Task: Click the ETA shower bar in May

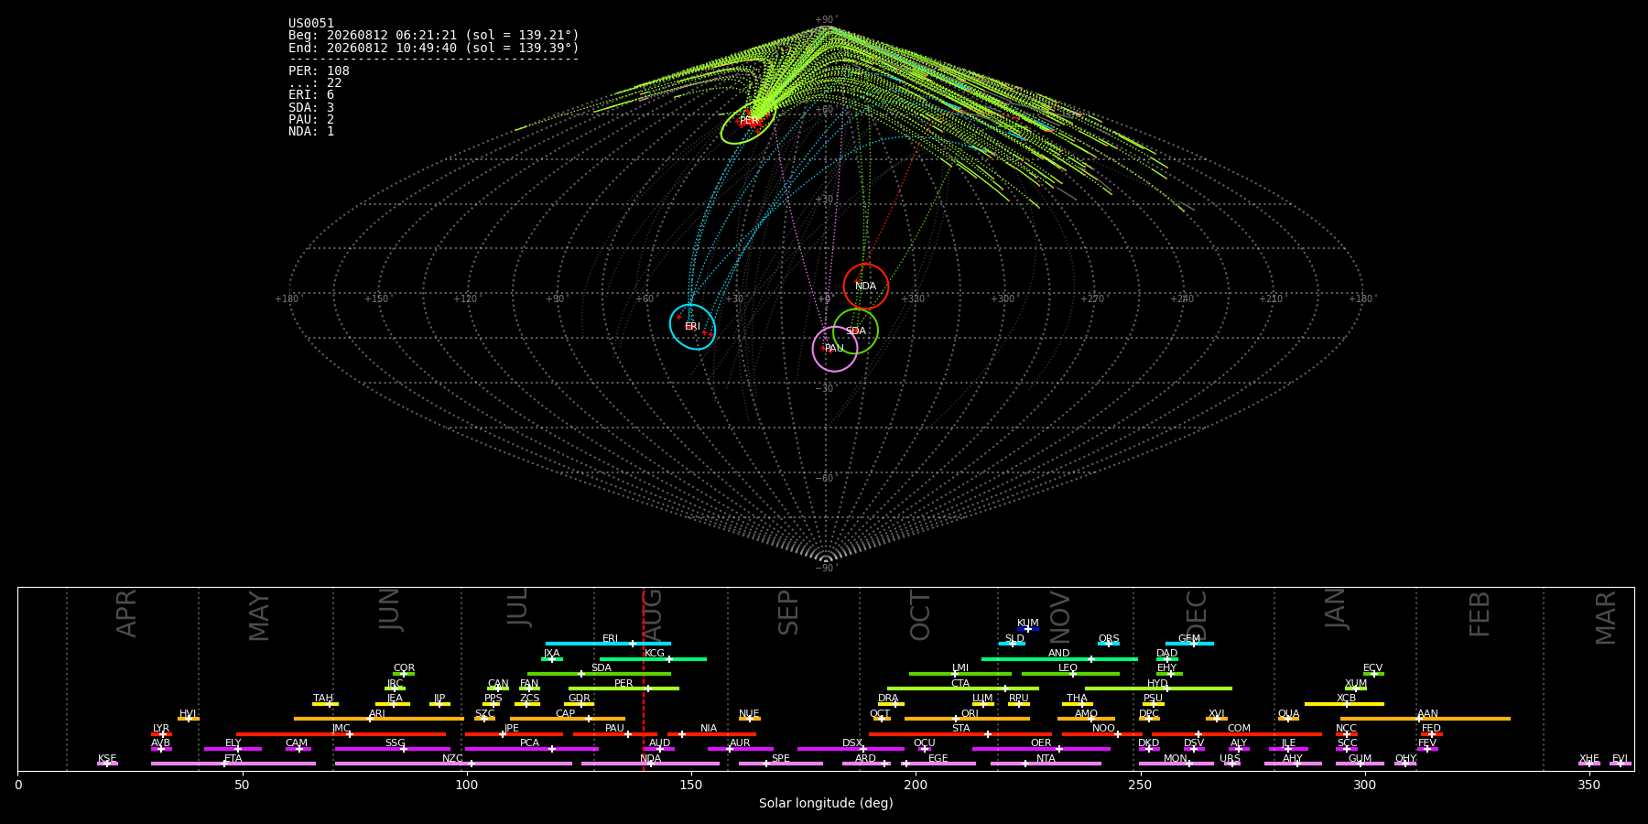Action: click(233, 764)
